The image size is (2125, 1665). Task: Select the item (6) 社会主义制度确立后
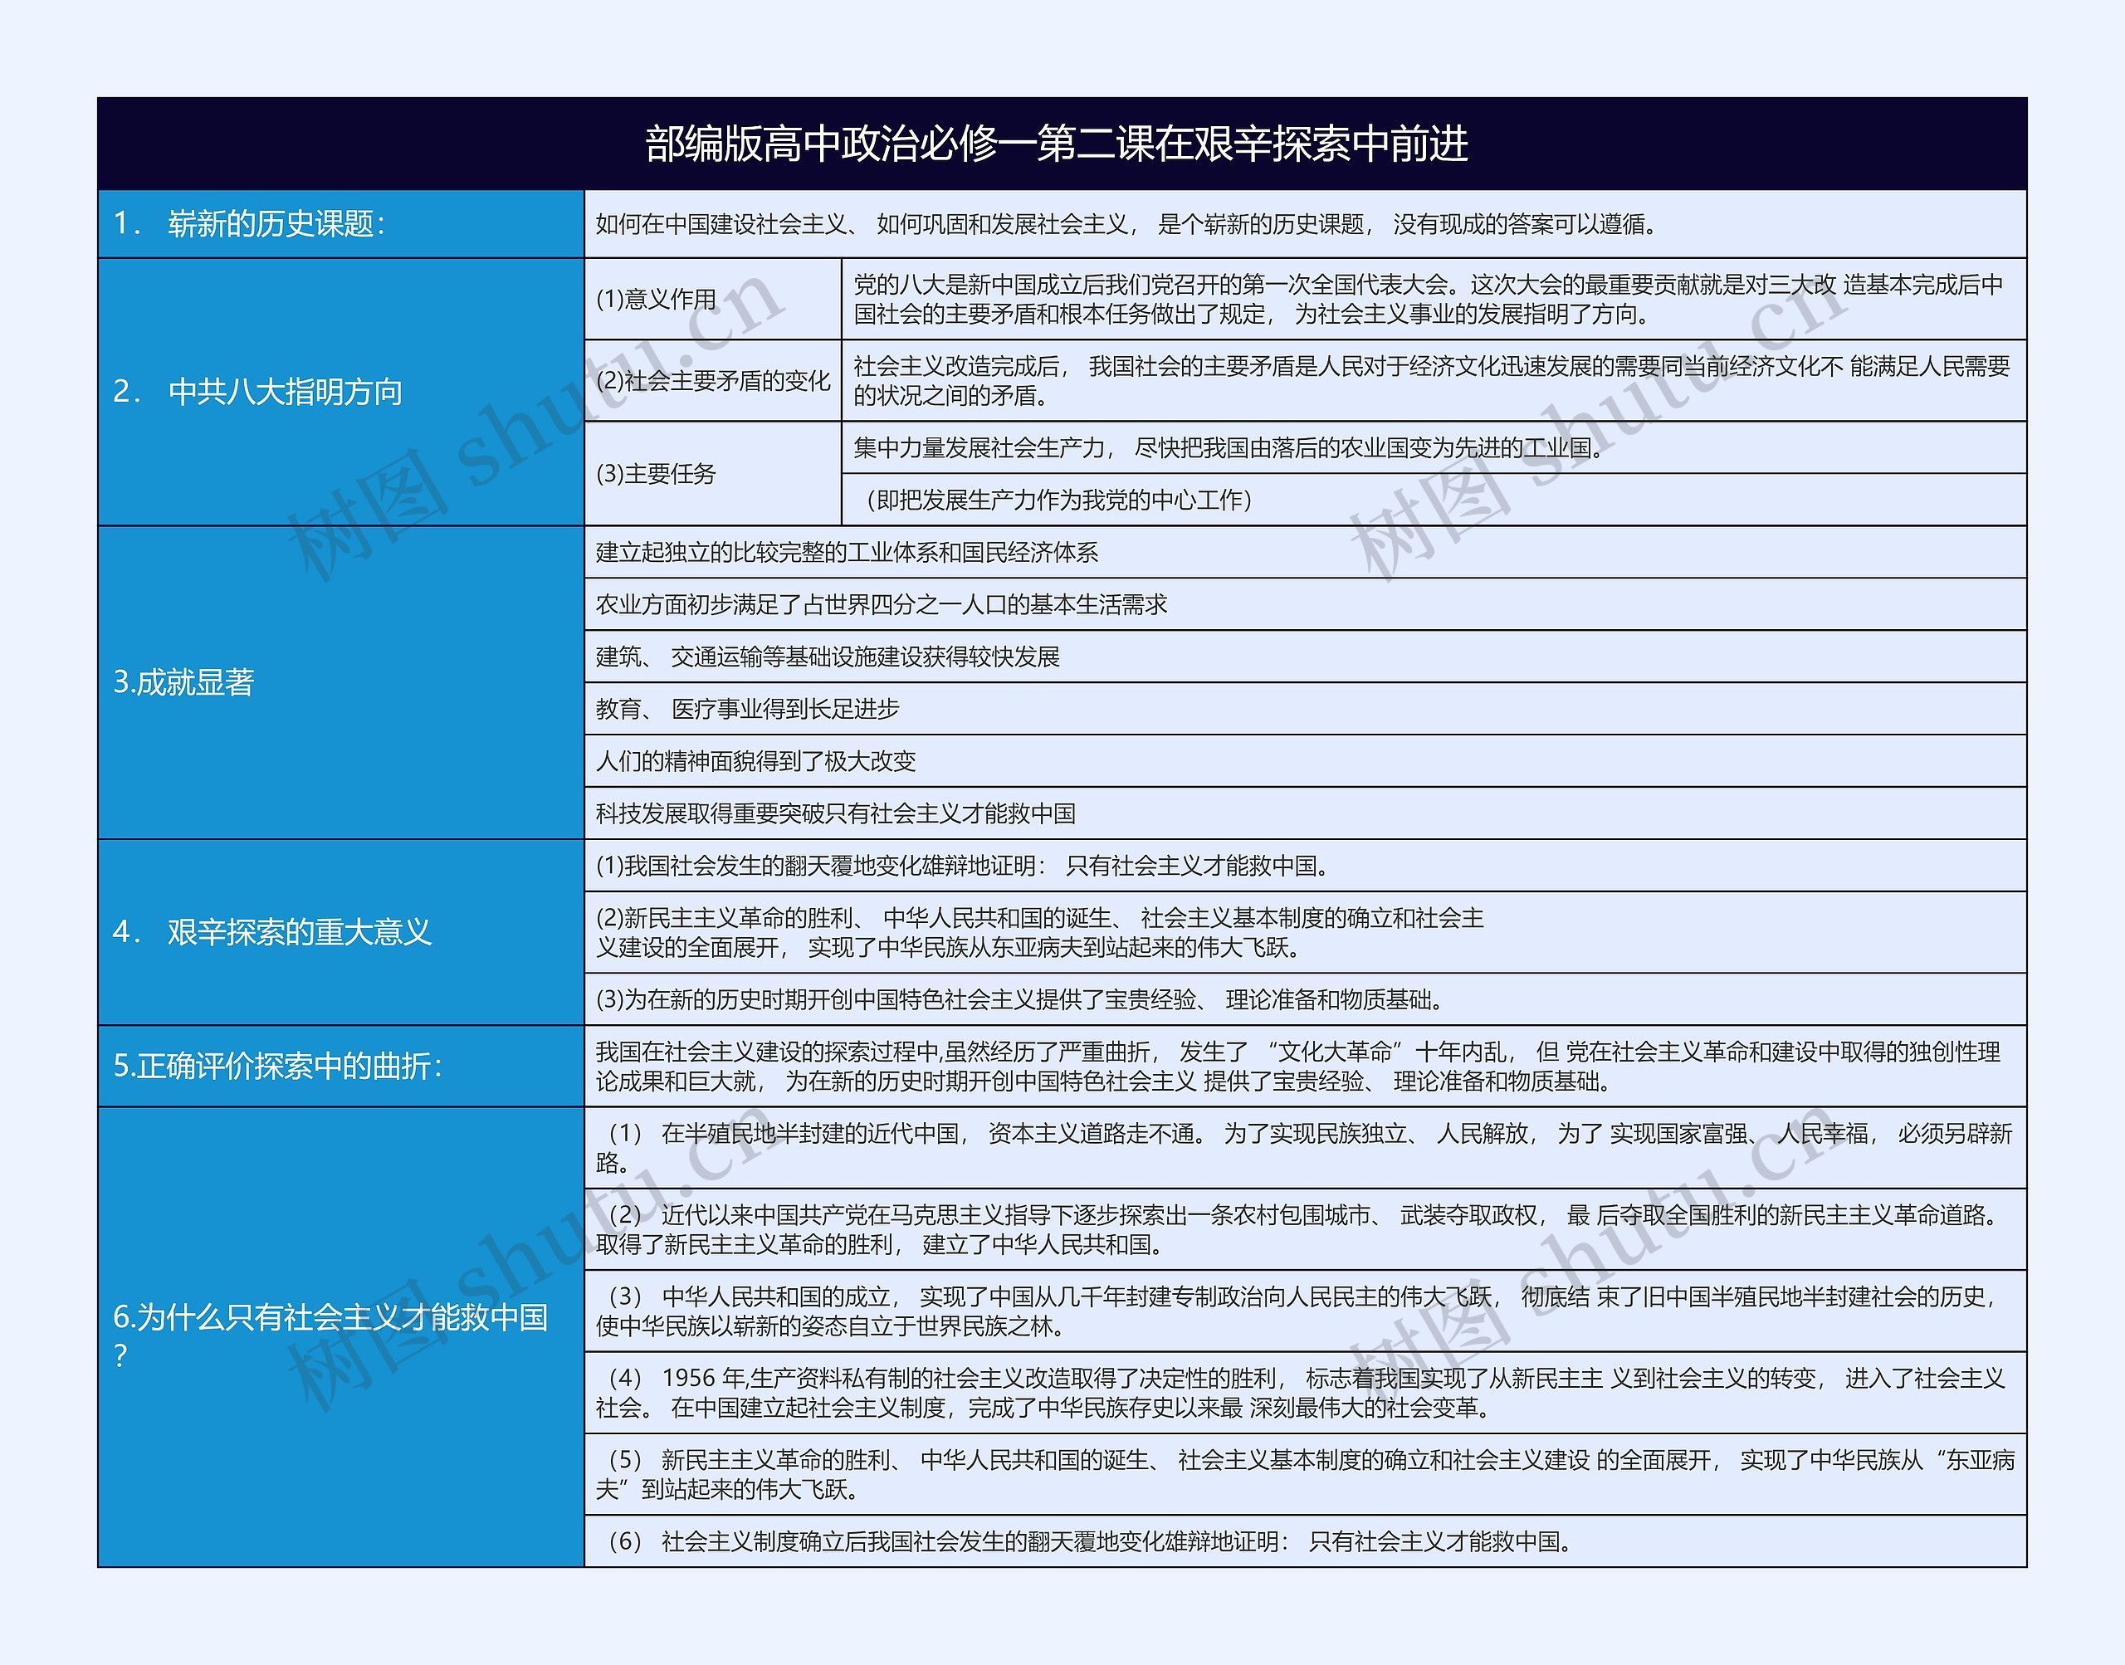pyautogui.click(x=1305, y=1541)
